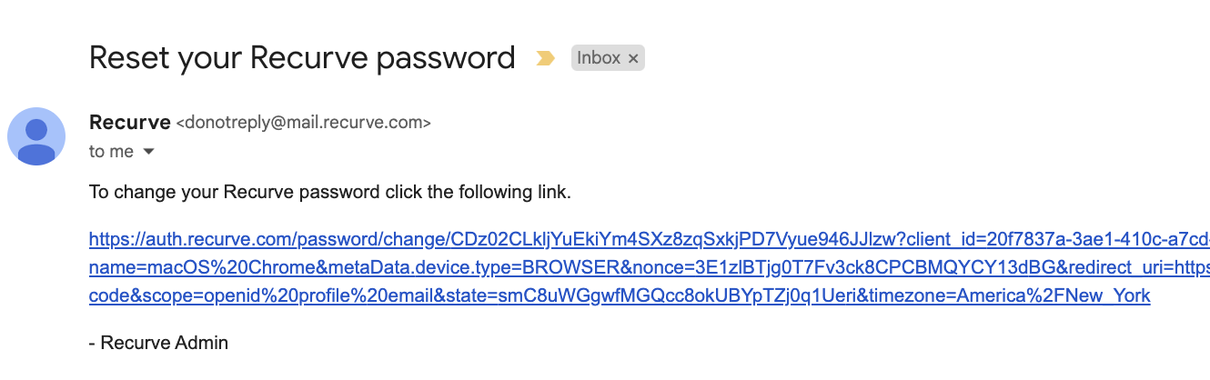
Task: Click the Inbox label chip
Action: (x=608, y=58)
